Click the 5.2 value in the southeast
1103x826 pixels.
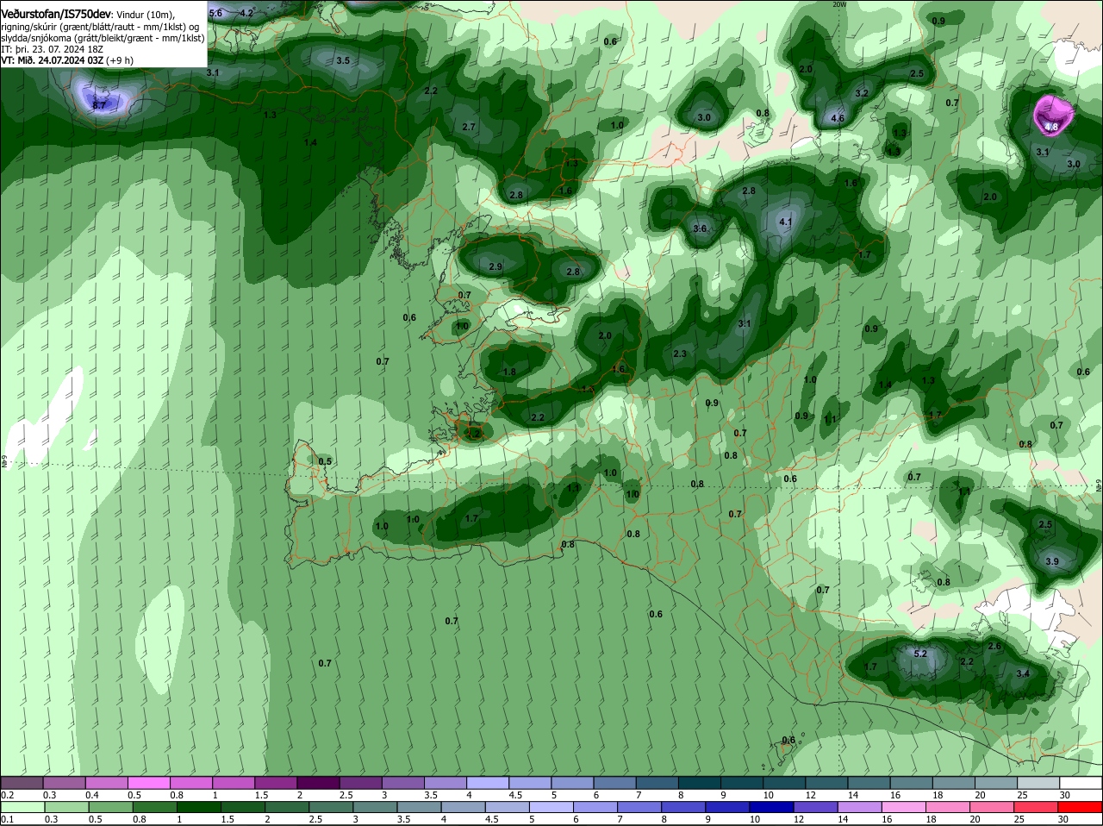(x=919, y=654)
